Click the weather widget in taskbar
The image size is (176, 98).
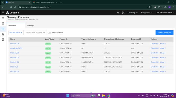click(6, 95)
